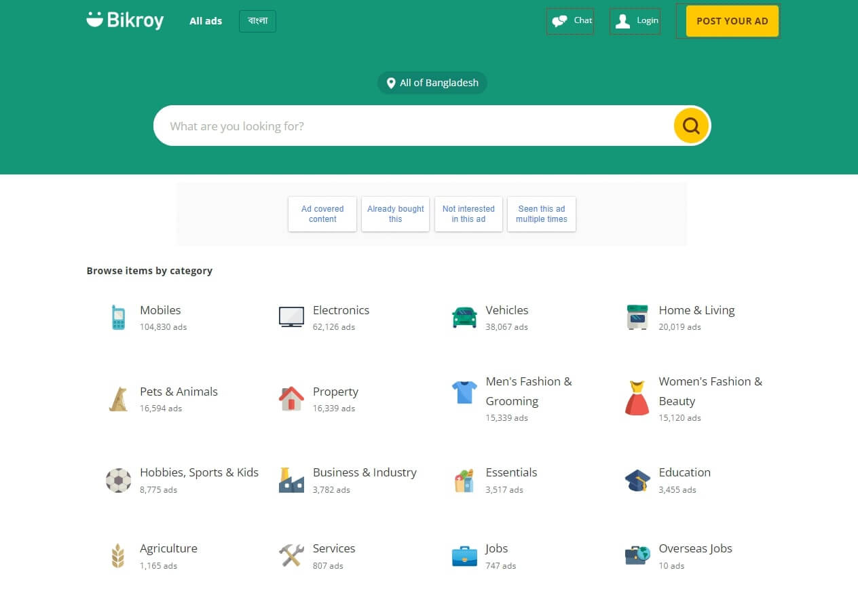Open the All of Bangladesh location selector
The image size is (858, 604).
(x=432, y=83)
